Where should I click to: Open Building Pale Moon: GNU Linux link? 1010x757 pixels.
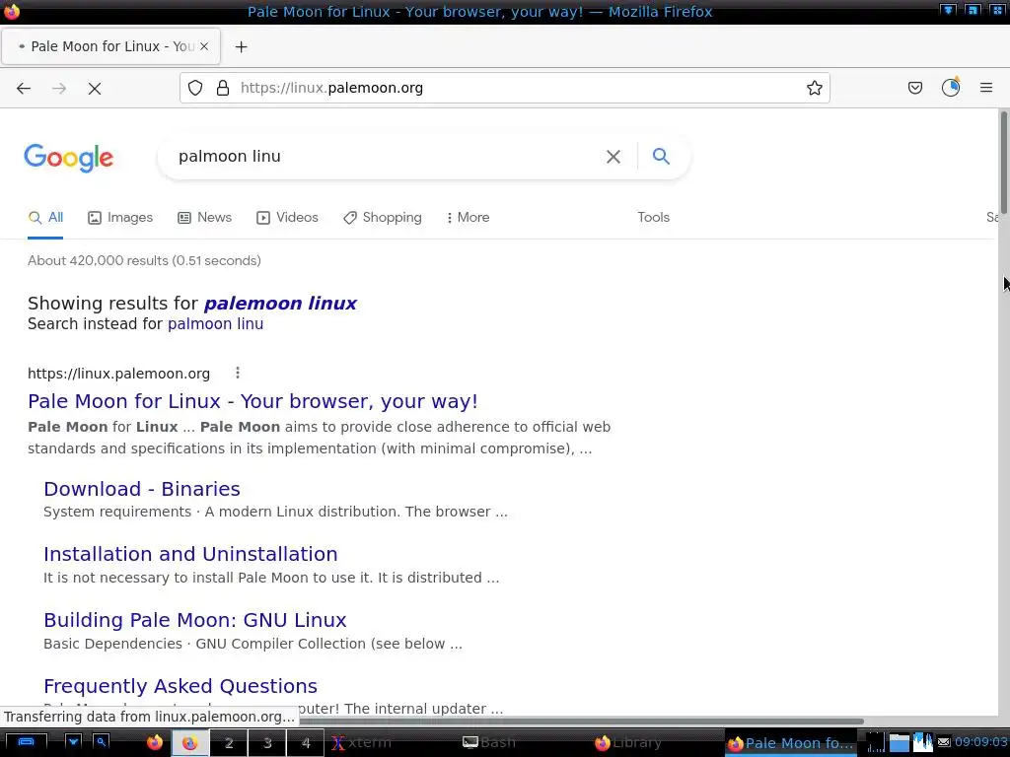tap(195, 620)
